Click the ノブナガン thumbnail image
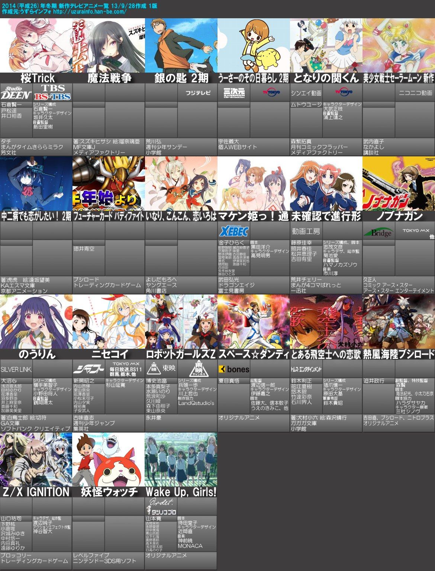 tap(399, 183)
